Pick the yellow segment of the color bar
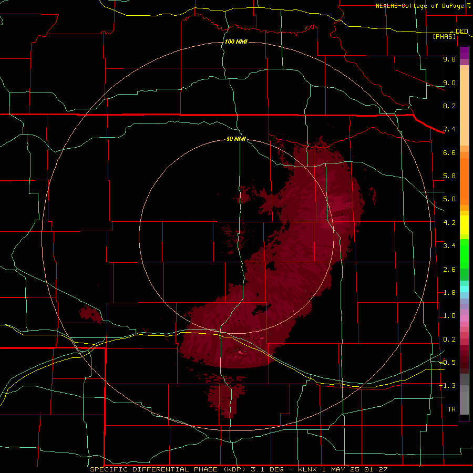This screenshot has width=473, height=473. [464, 225]
